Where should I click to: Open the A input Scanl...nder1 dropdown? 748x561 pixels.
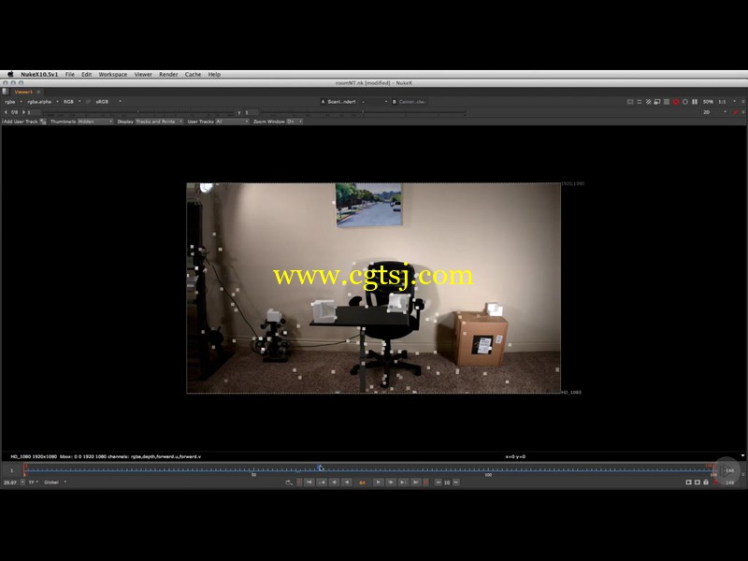pyautogui.click(x=341, y=102)
